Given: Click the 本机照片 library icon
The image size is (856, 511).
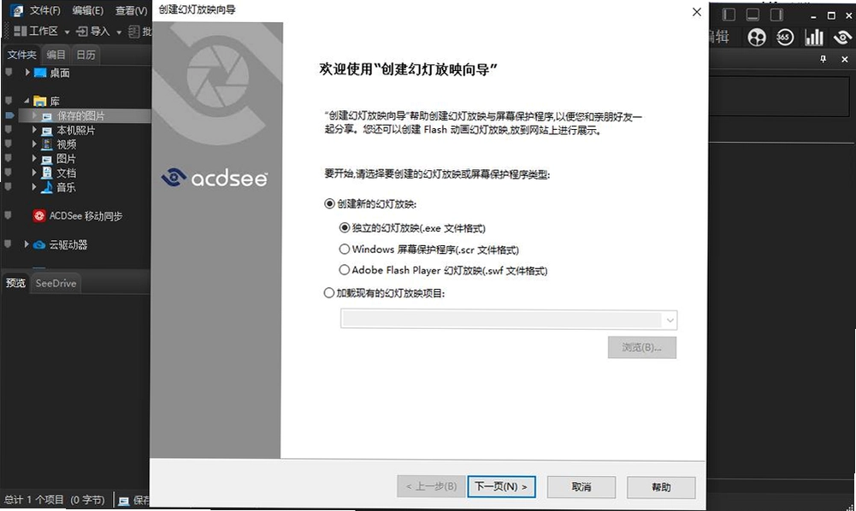Looking at the screenshot, I should click(47, 131).
